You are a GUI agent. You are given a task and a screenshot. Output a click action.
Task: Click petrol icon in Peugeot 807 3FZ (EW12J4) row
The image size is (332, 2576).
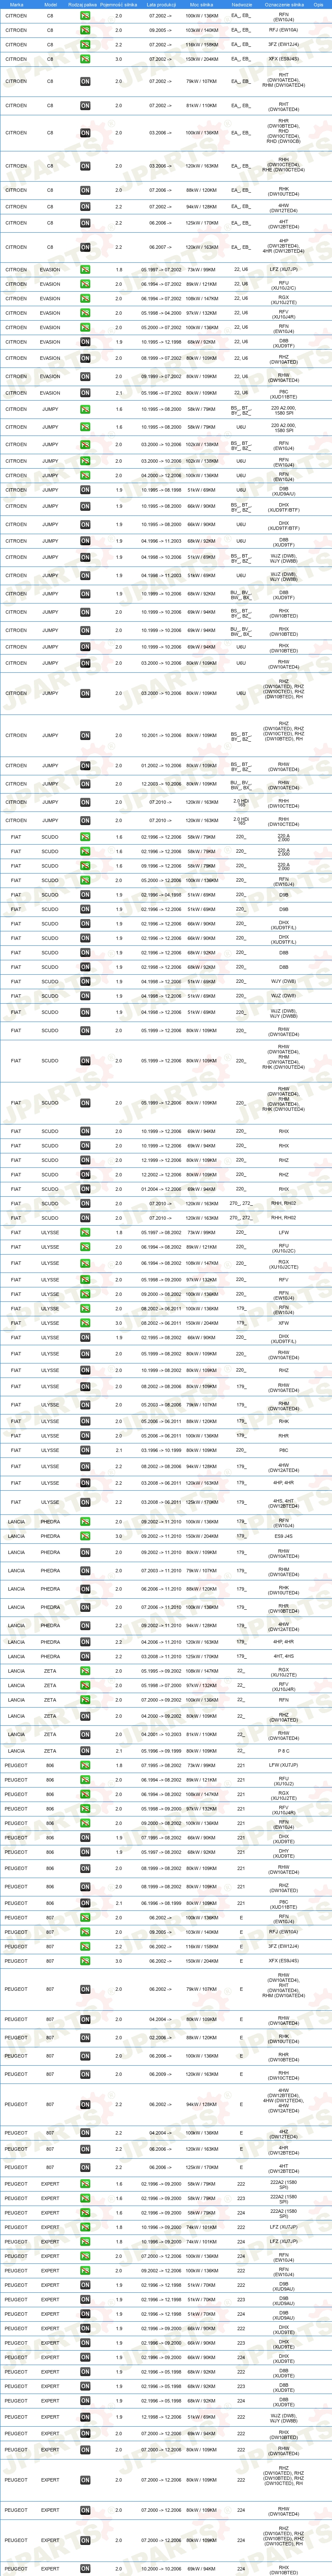[x=85, y=1946]
